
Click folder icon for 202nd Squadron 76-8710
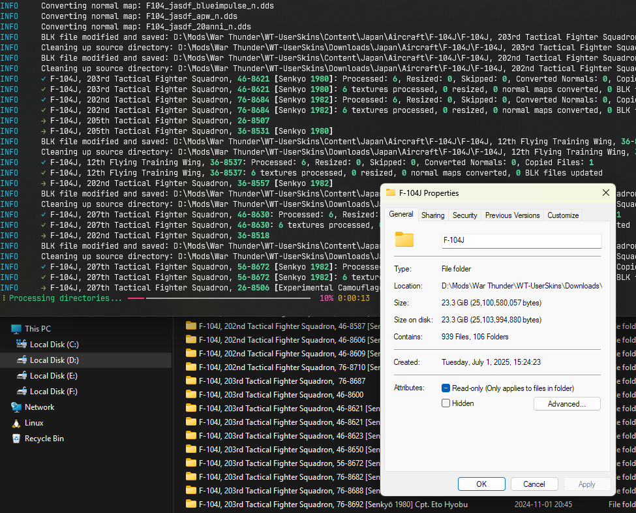click(x=190, y=367)
